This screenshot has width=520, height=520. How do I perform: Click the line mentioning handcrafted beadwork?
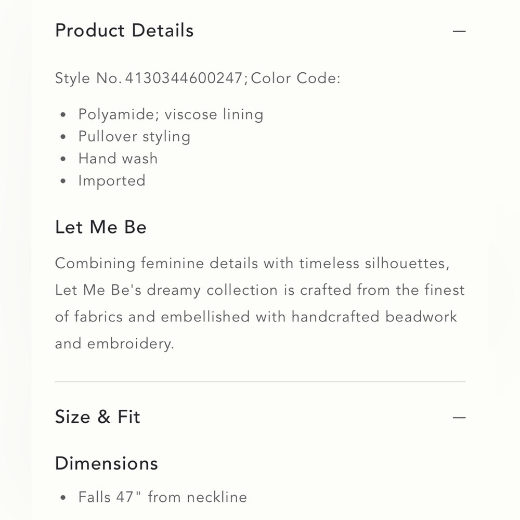click(x=256, y=317)
